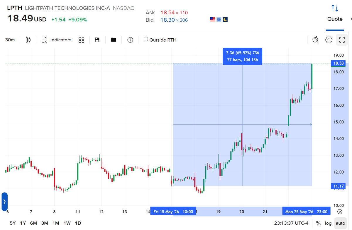The width and height of the screenshot is (352, 230).
Task: Click the US flag market icon
Action: pos(213,19)
